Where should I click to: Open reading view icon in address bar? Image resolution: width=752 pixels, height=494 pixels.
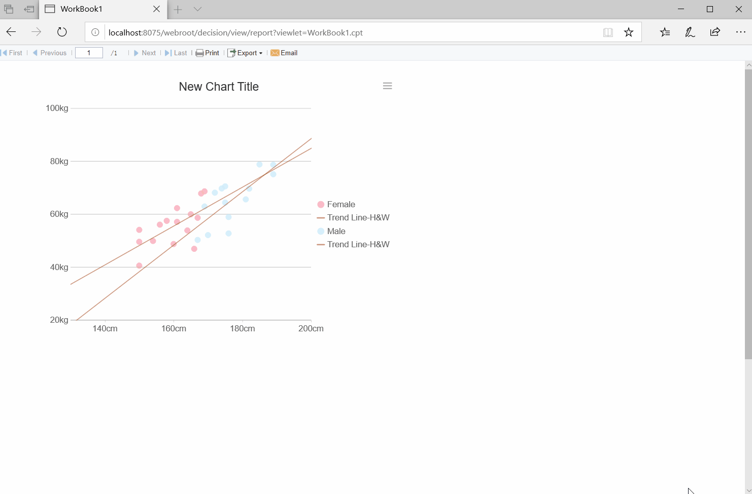(x=608, y=32)
